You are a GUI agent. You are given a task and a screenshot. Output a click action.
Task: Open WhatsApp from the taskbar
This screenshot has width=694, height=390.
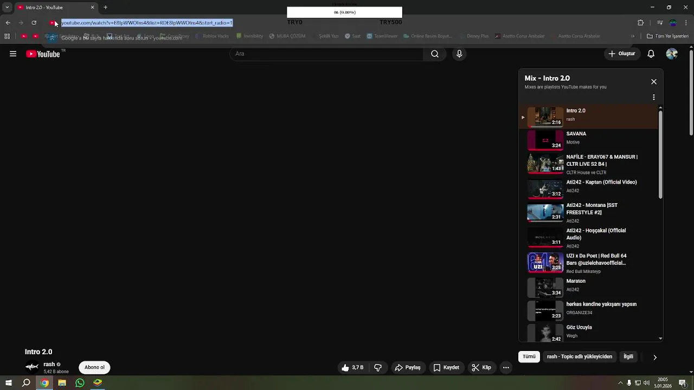click(80, 383)
